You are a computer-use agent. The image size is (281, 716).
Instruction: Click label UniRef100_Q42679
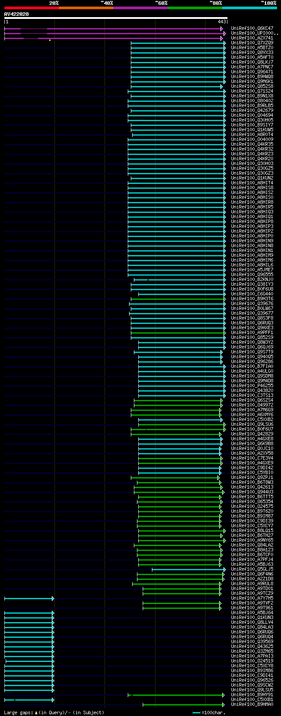(252, 111)
